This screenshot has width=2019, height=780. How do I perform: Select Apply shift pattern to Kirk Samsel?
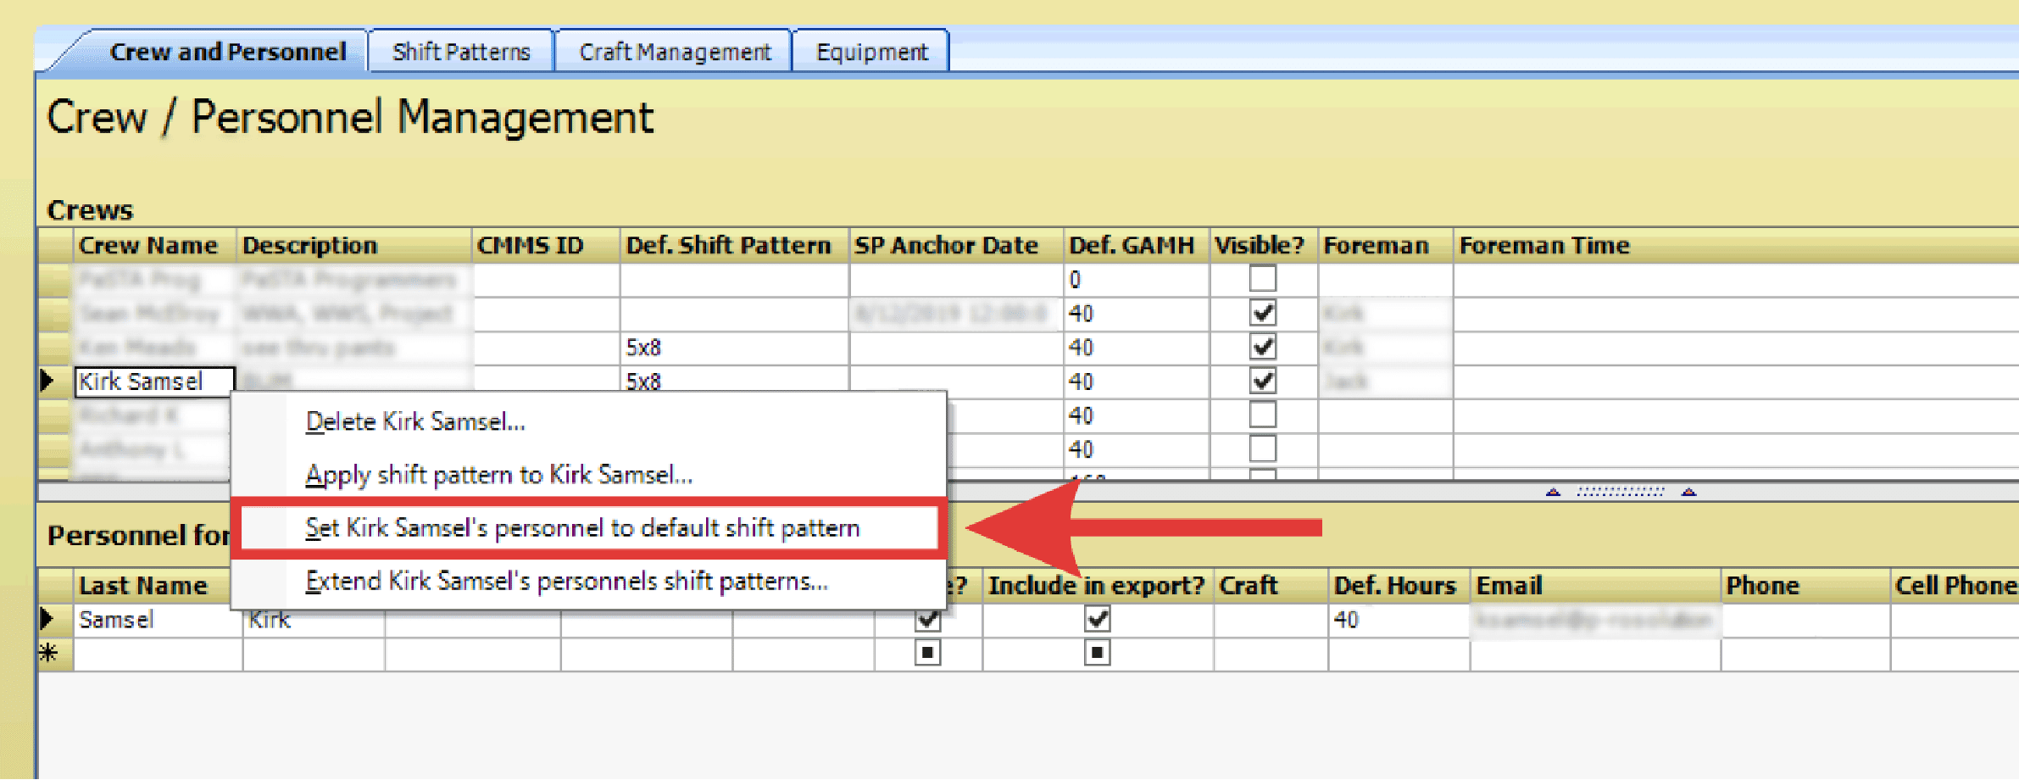(498, 475)
